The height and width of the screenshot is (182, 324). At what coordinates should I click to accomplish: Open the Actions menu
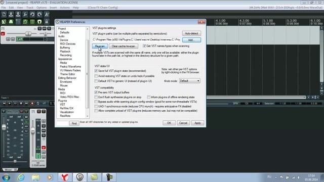(x=65, y=8)
